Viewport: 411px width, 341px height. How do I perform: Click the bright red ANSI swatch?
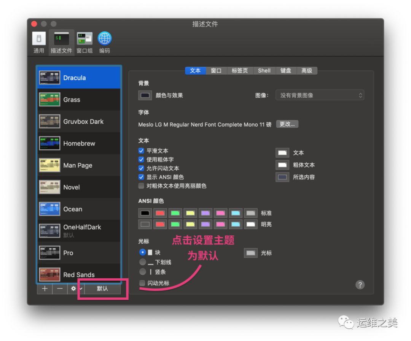click(x=160, y=224)
